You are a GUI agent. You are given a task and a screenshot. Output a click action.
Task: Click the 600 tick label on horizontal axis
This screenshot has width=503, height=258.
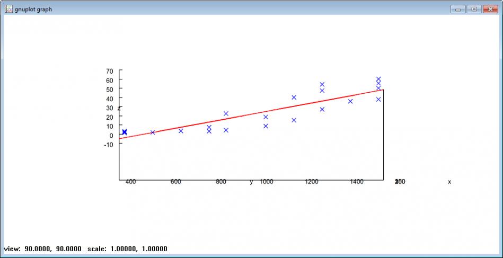click(x=175, y=182)
